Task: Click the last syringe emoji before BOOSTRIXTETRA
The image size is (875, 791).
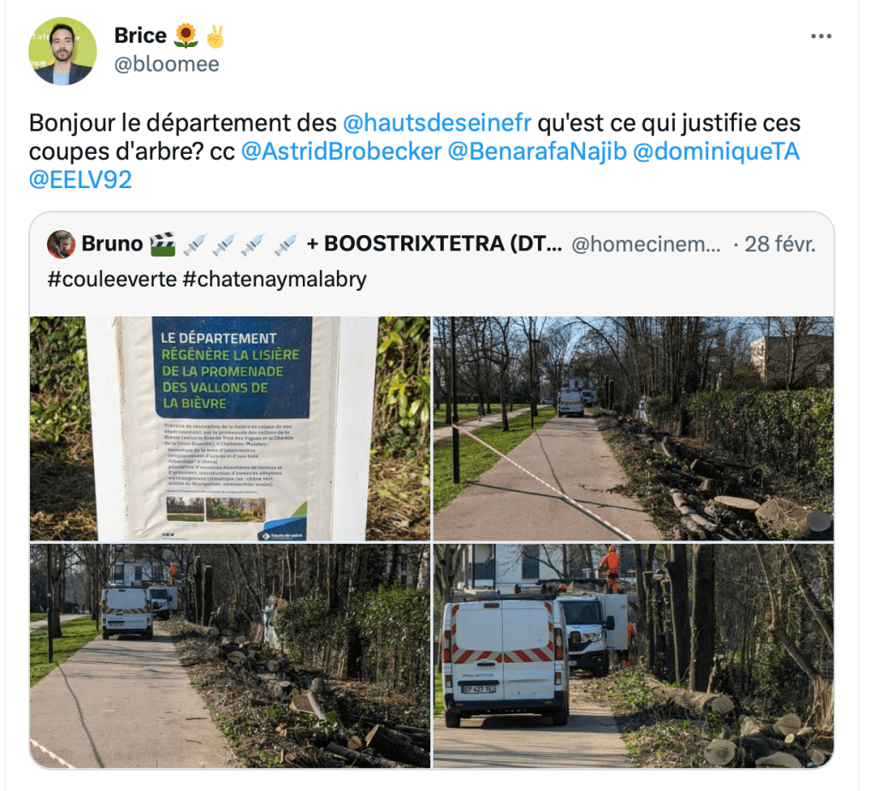Action: pos(287,244)
